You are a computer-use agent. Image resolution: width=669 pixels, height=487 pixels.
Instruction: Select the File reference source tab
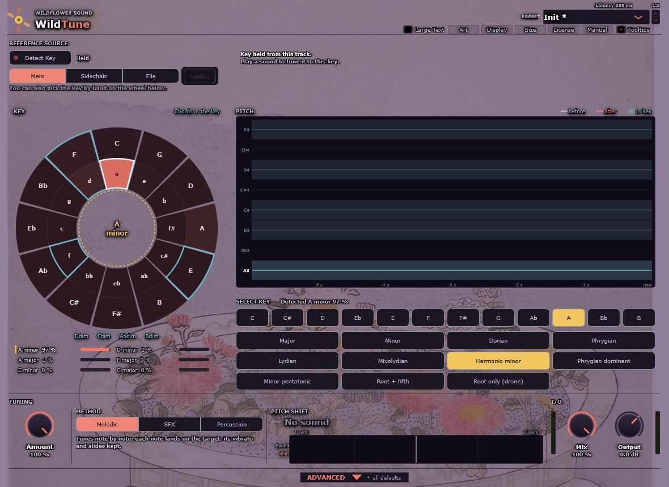tap(151, 76)
